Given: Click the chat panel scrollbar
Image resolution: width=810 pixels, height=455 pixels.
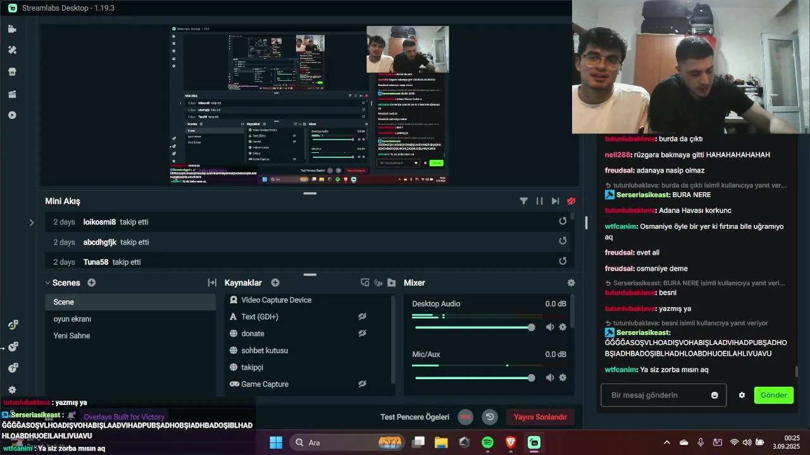Looking at the screenshot, I should [x=797, y=372].
